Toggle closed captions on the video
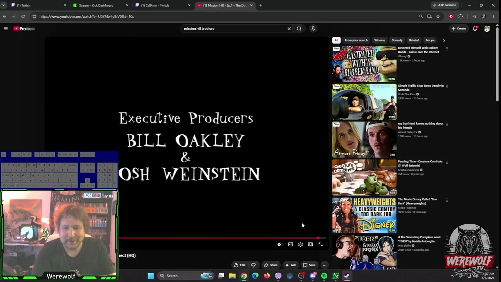Viewport: 501px width, 282px height. [x=290, y=244]
